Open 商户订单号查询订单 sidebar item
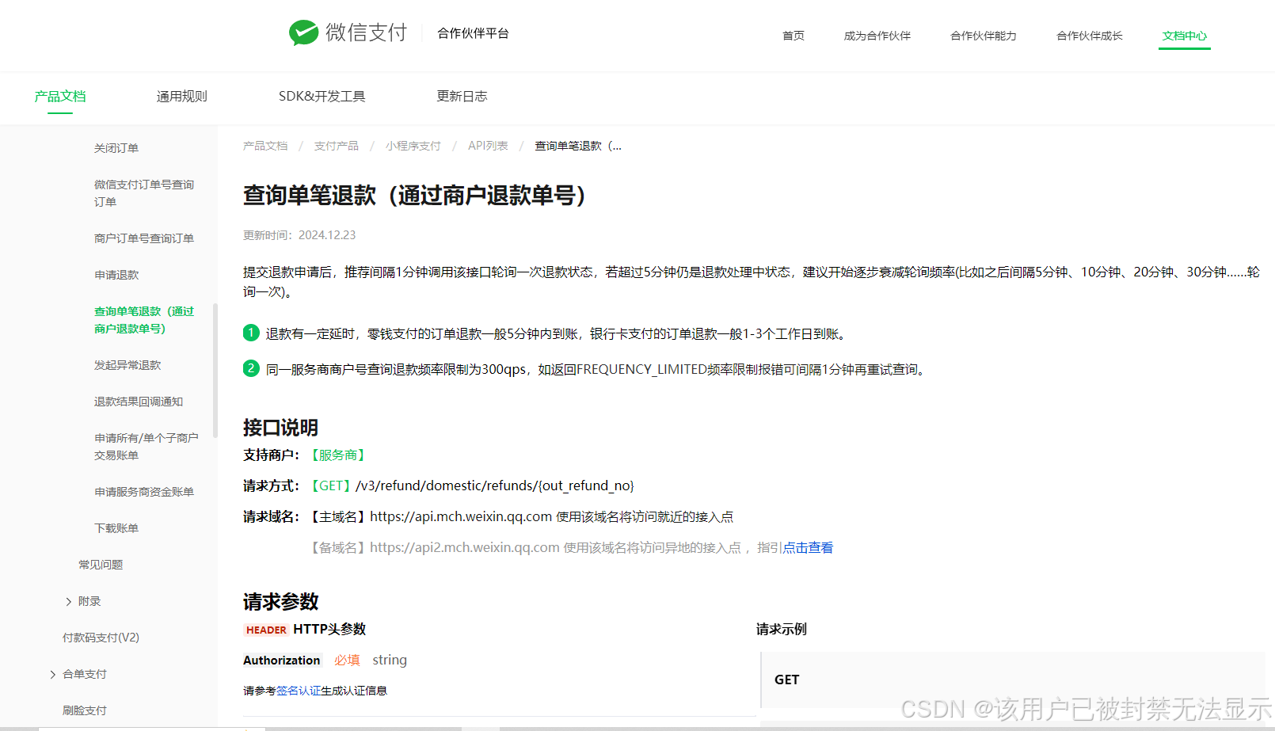 point(144,238)
